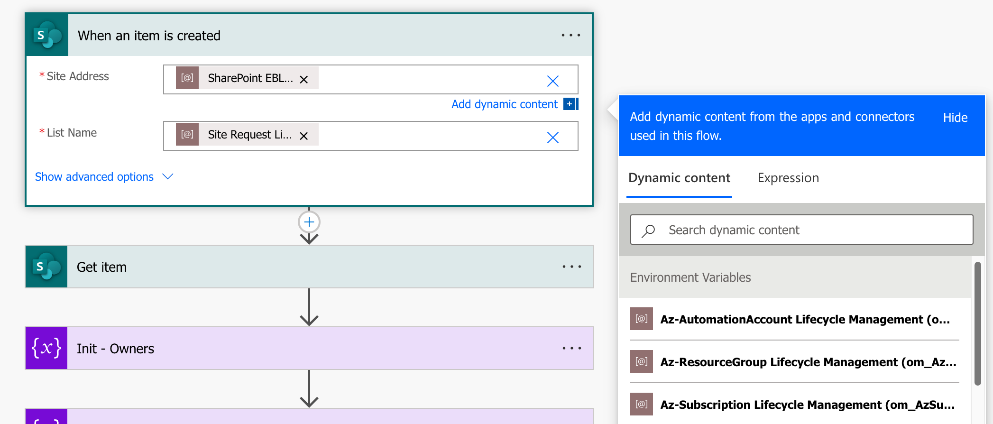
Task: Open the 'When an item is created' ellipsis menu
Action: pos(570,35)
